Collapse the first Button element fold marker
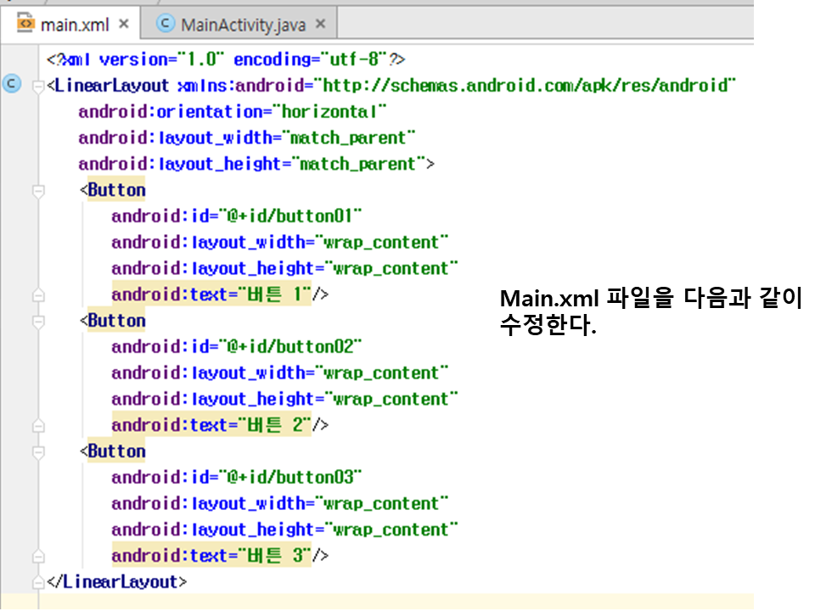The image size is (815, 611). pos(37,191)
